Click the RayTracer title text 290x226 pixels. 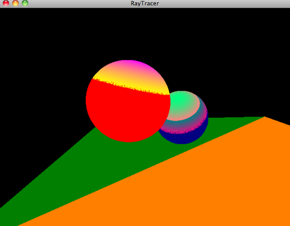[x=145, y=3]
